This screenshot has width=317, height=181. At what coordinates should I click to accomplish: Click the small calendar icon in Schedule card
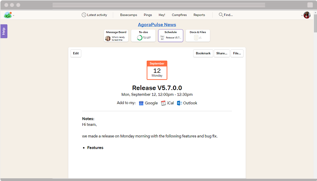[x=162, y=38]
